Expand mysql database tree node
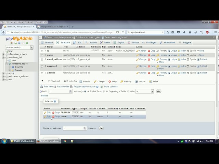The image size is (219, 164). coord(3,73)
